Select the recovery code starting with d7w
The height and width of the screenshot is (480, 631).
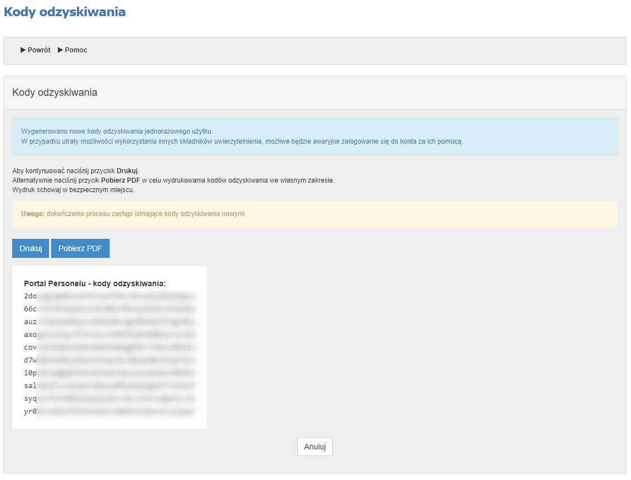pos(110,360)
